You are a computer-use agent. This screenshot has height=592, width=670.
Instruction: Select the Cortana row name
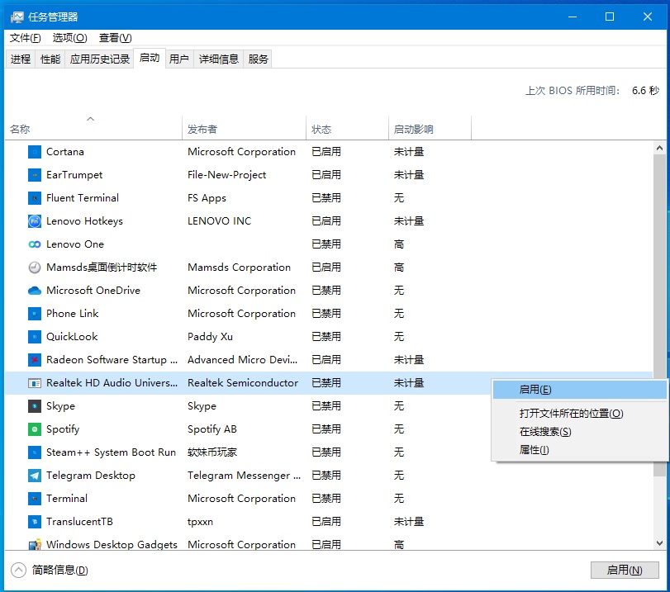65,152
